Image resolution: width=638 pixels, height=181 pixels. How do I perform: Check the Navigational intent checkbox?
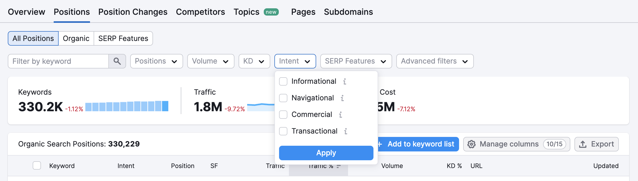pos(283,98)
